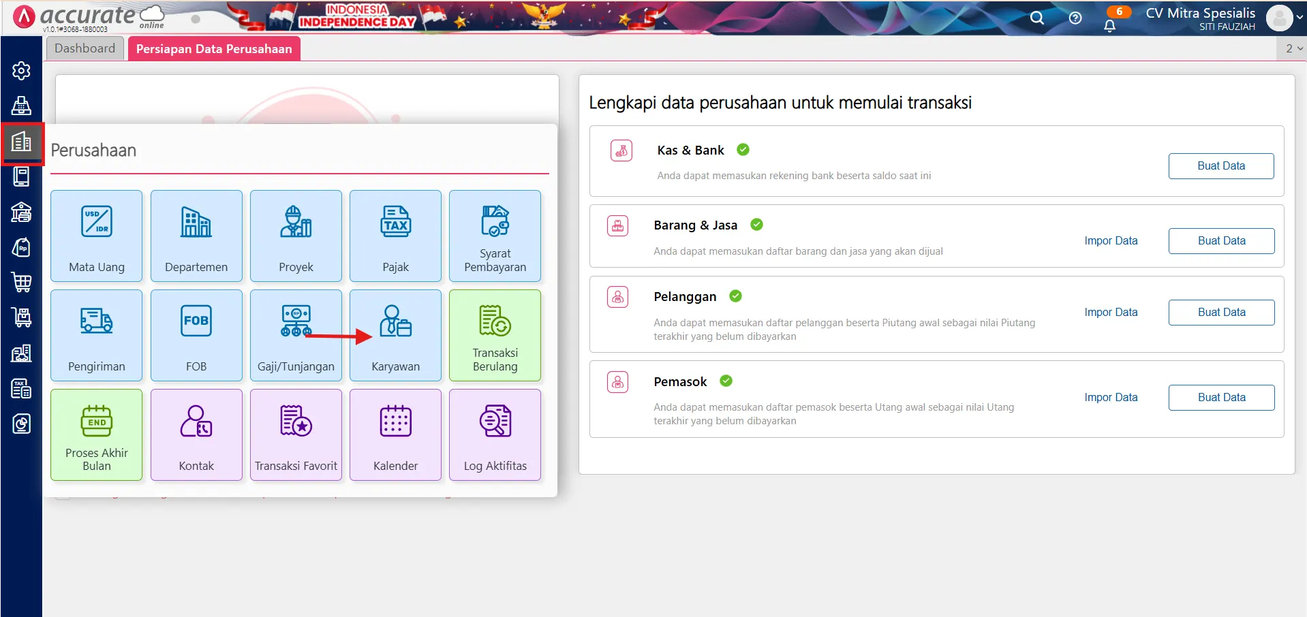Open the FOB tile
1307x617 pixels.
click(196, 335)
